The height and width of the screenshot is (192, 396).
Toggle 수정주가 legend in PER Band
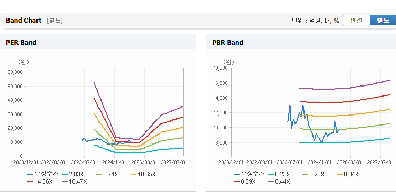[x=43, y=174]
